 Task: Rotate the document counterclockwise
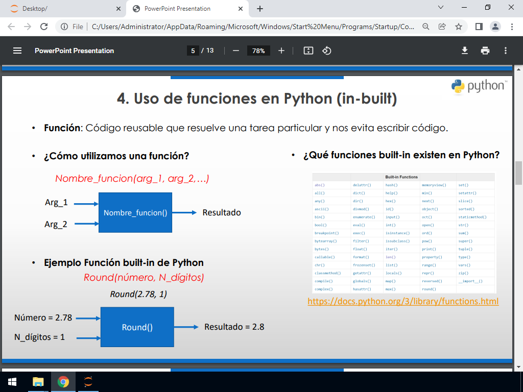(x=326, y=51)
